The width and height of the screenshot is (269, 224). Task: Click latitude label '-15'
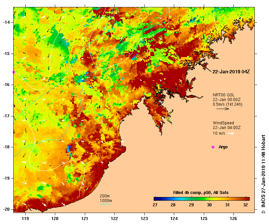(x=6, y=54)
